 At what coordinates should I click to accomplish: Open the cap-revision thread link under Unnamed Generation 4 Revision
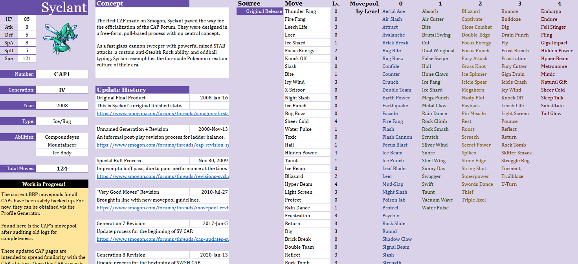click(x=163, y=145)
